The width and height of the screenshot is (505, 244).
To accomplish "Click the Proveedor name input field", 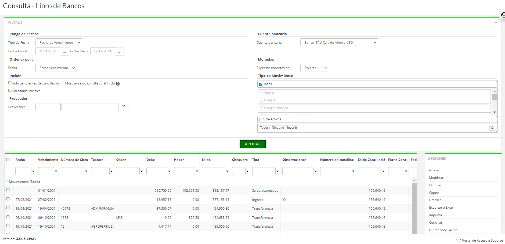I will click(90, 107).
